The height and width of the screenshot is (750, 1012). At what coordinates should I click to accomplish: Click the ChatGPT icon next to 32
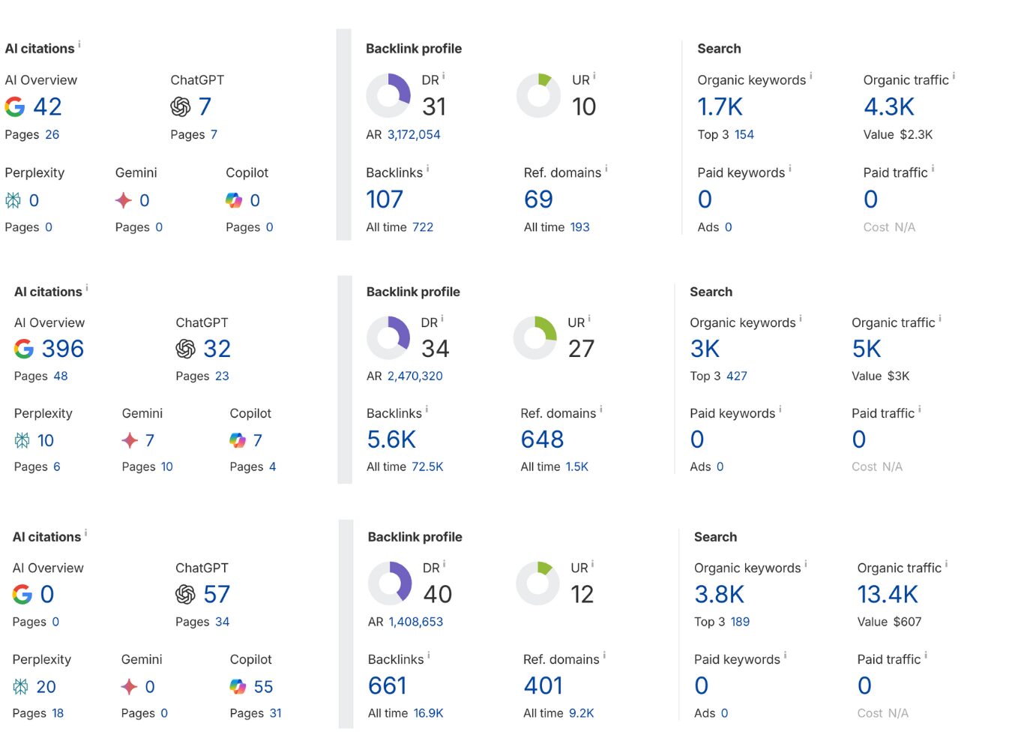click(x=185, y=349)
